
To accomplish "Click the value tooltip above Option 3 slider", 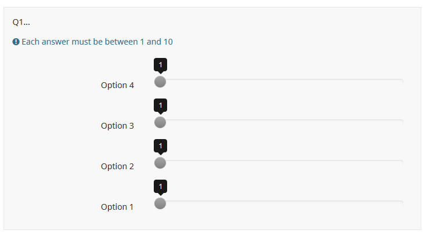I will pos(160,105).
